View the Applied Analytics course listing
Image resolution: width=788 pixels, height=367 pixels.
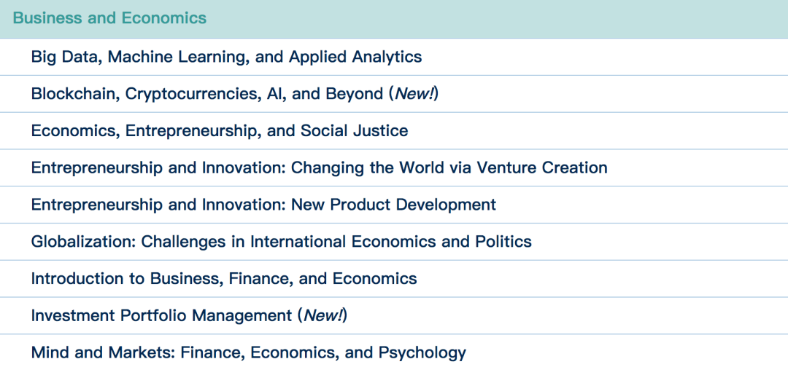tap(355, 57)
